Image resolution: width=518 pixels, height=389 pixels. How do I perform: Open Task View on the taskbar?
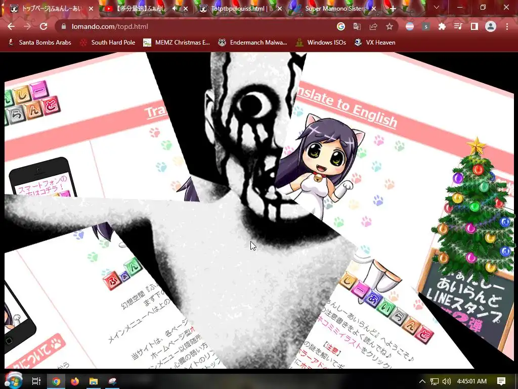tap(36, 381)
